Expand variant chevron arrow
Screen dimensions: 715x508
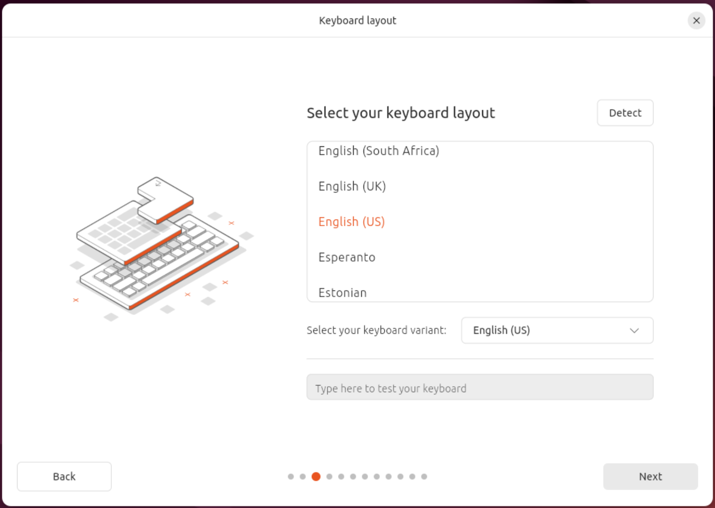tap(634, 331)
